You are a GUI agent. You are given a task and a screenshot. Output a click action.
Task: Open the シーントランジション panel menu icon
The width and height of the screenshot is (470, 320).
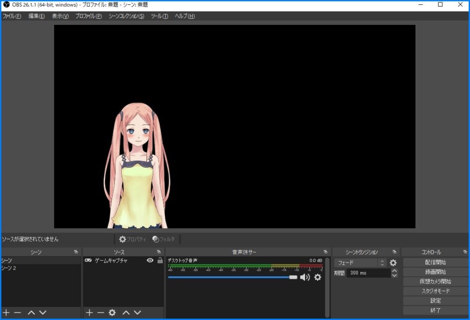point(394,251)
